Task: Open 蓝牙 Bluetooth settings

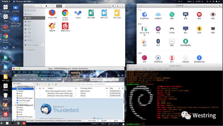Action: [158, 42]
